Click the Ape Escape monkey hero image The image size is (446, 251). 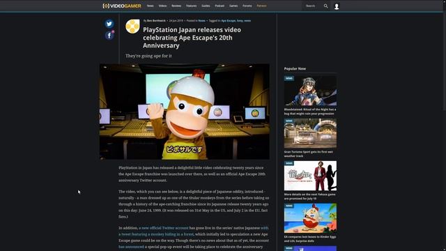click(184, 112)
